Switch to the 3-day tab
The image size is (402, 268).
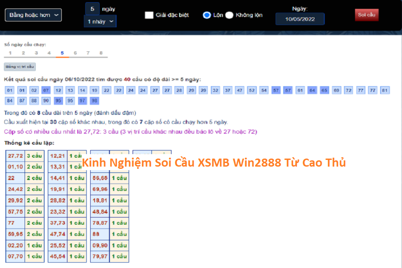pyautogui.click(x=36, y=53)
